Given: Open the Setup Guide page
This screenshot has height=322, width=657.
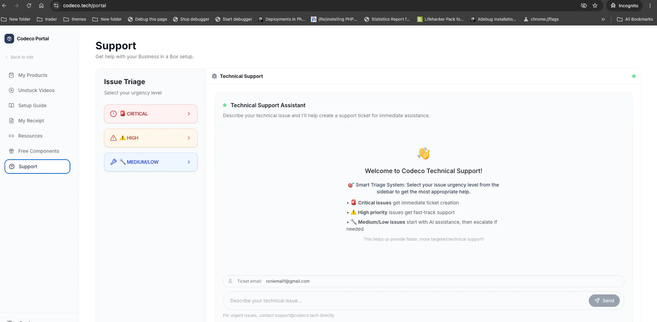Looking at the screenshot, I should point(37,105).
